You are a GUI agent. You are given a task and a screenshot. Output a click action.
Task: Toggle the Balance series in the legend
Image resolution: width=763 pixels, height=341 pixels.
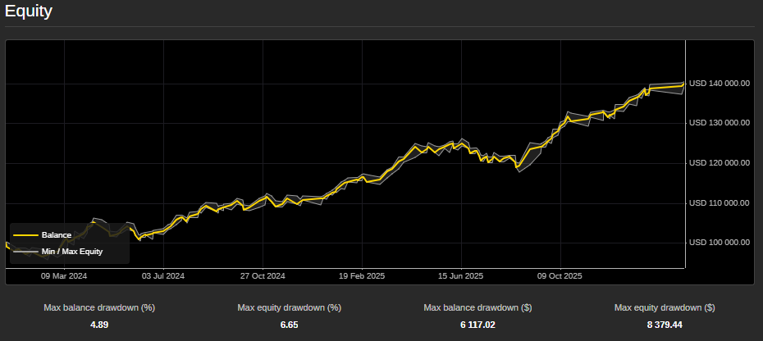(x=56, y=235)
